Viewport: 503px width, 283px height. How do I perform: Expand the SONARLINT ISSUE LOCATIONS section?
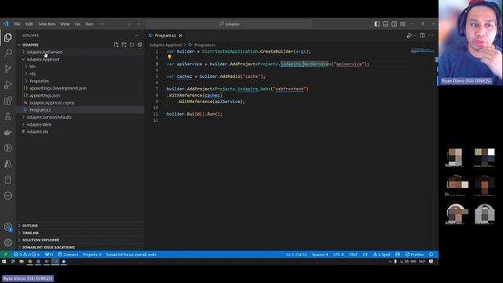pos(48,248)
